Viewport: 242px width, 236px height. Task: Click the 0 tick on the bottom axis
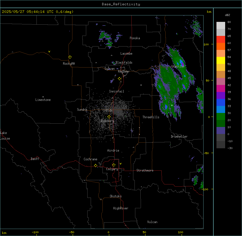coord(108,232)
